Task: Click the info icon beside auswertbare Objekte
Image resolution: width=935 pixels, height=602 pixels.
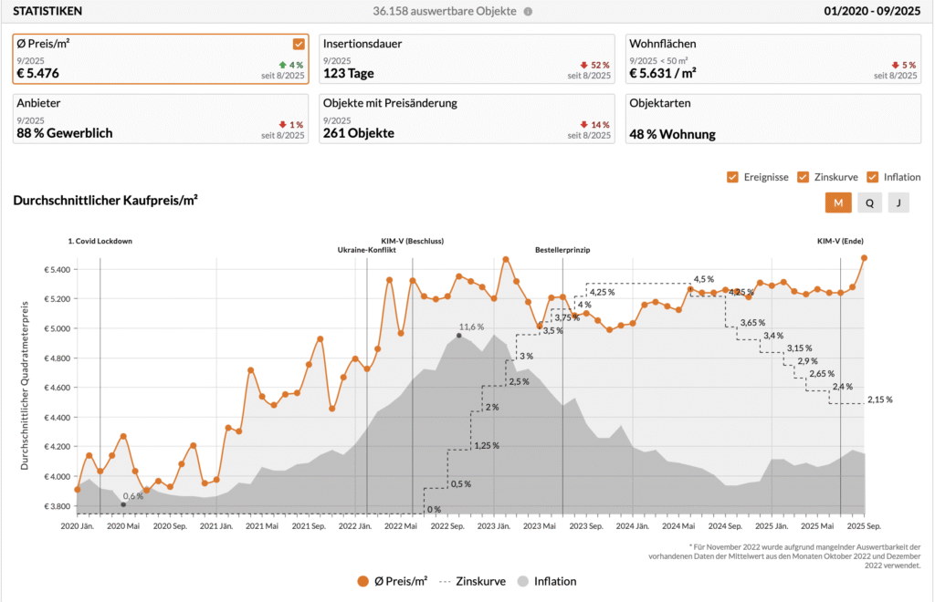Action: [x=528, y=12]
